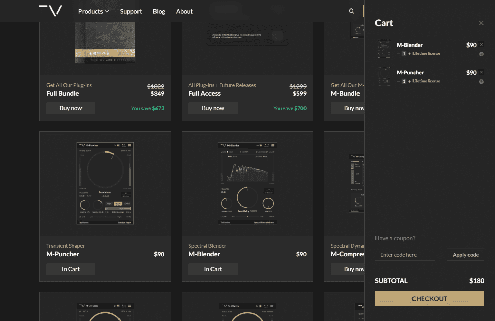
Task: Go to the Support page
Action: click(131, 11)
